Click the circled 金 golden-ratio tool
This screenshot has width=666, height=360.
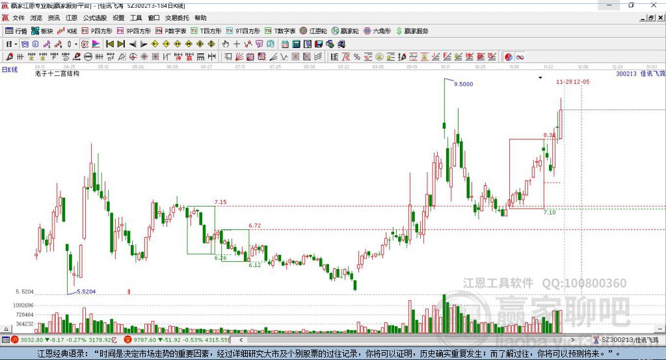click(x=379, y=57)
